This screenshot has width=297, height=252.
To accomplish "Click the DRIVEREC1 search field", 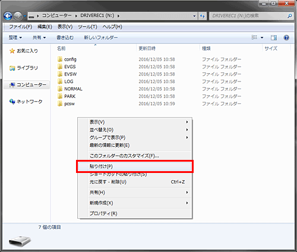I will (248, 16).
